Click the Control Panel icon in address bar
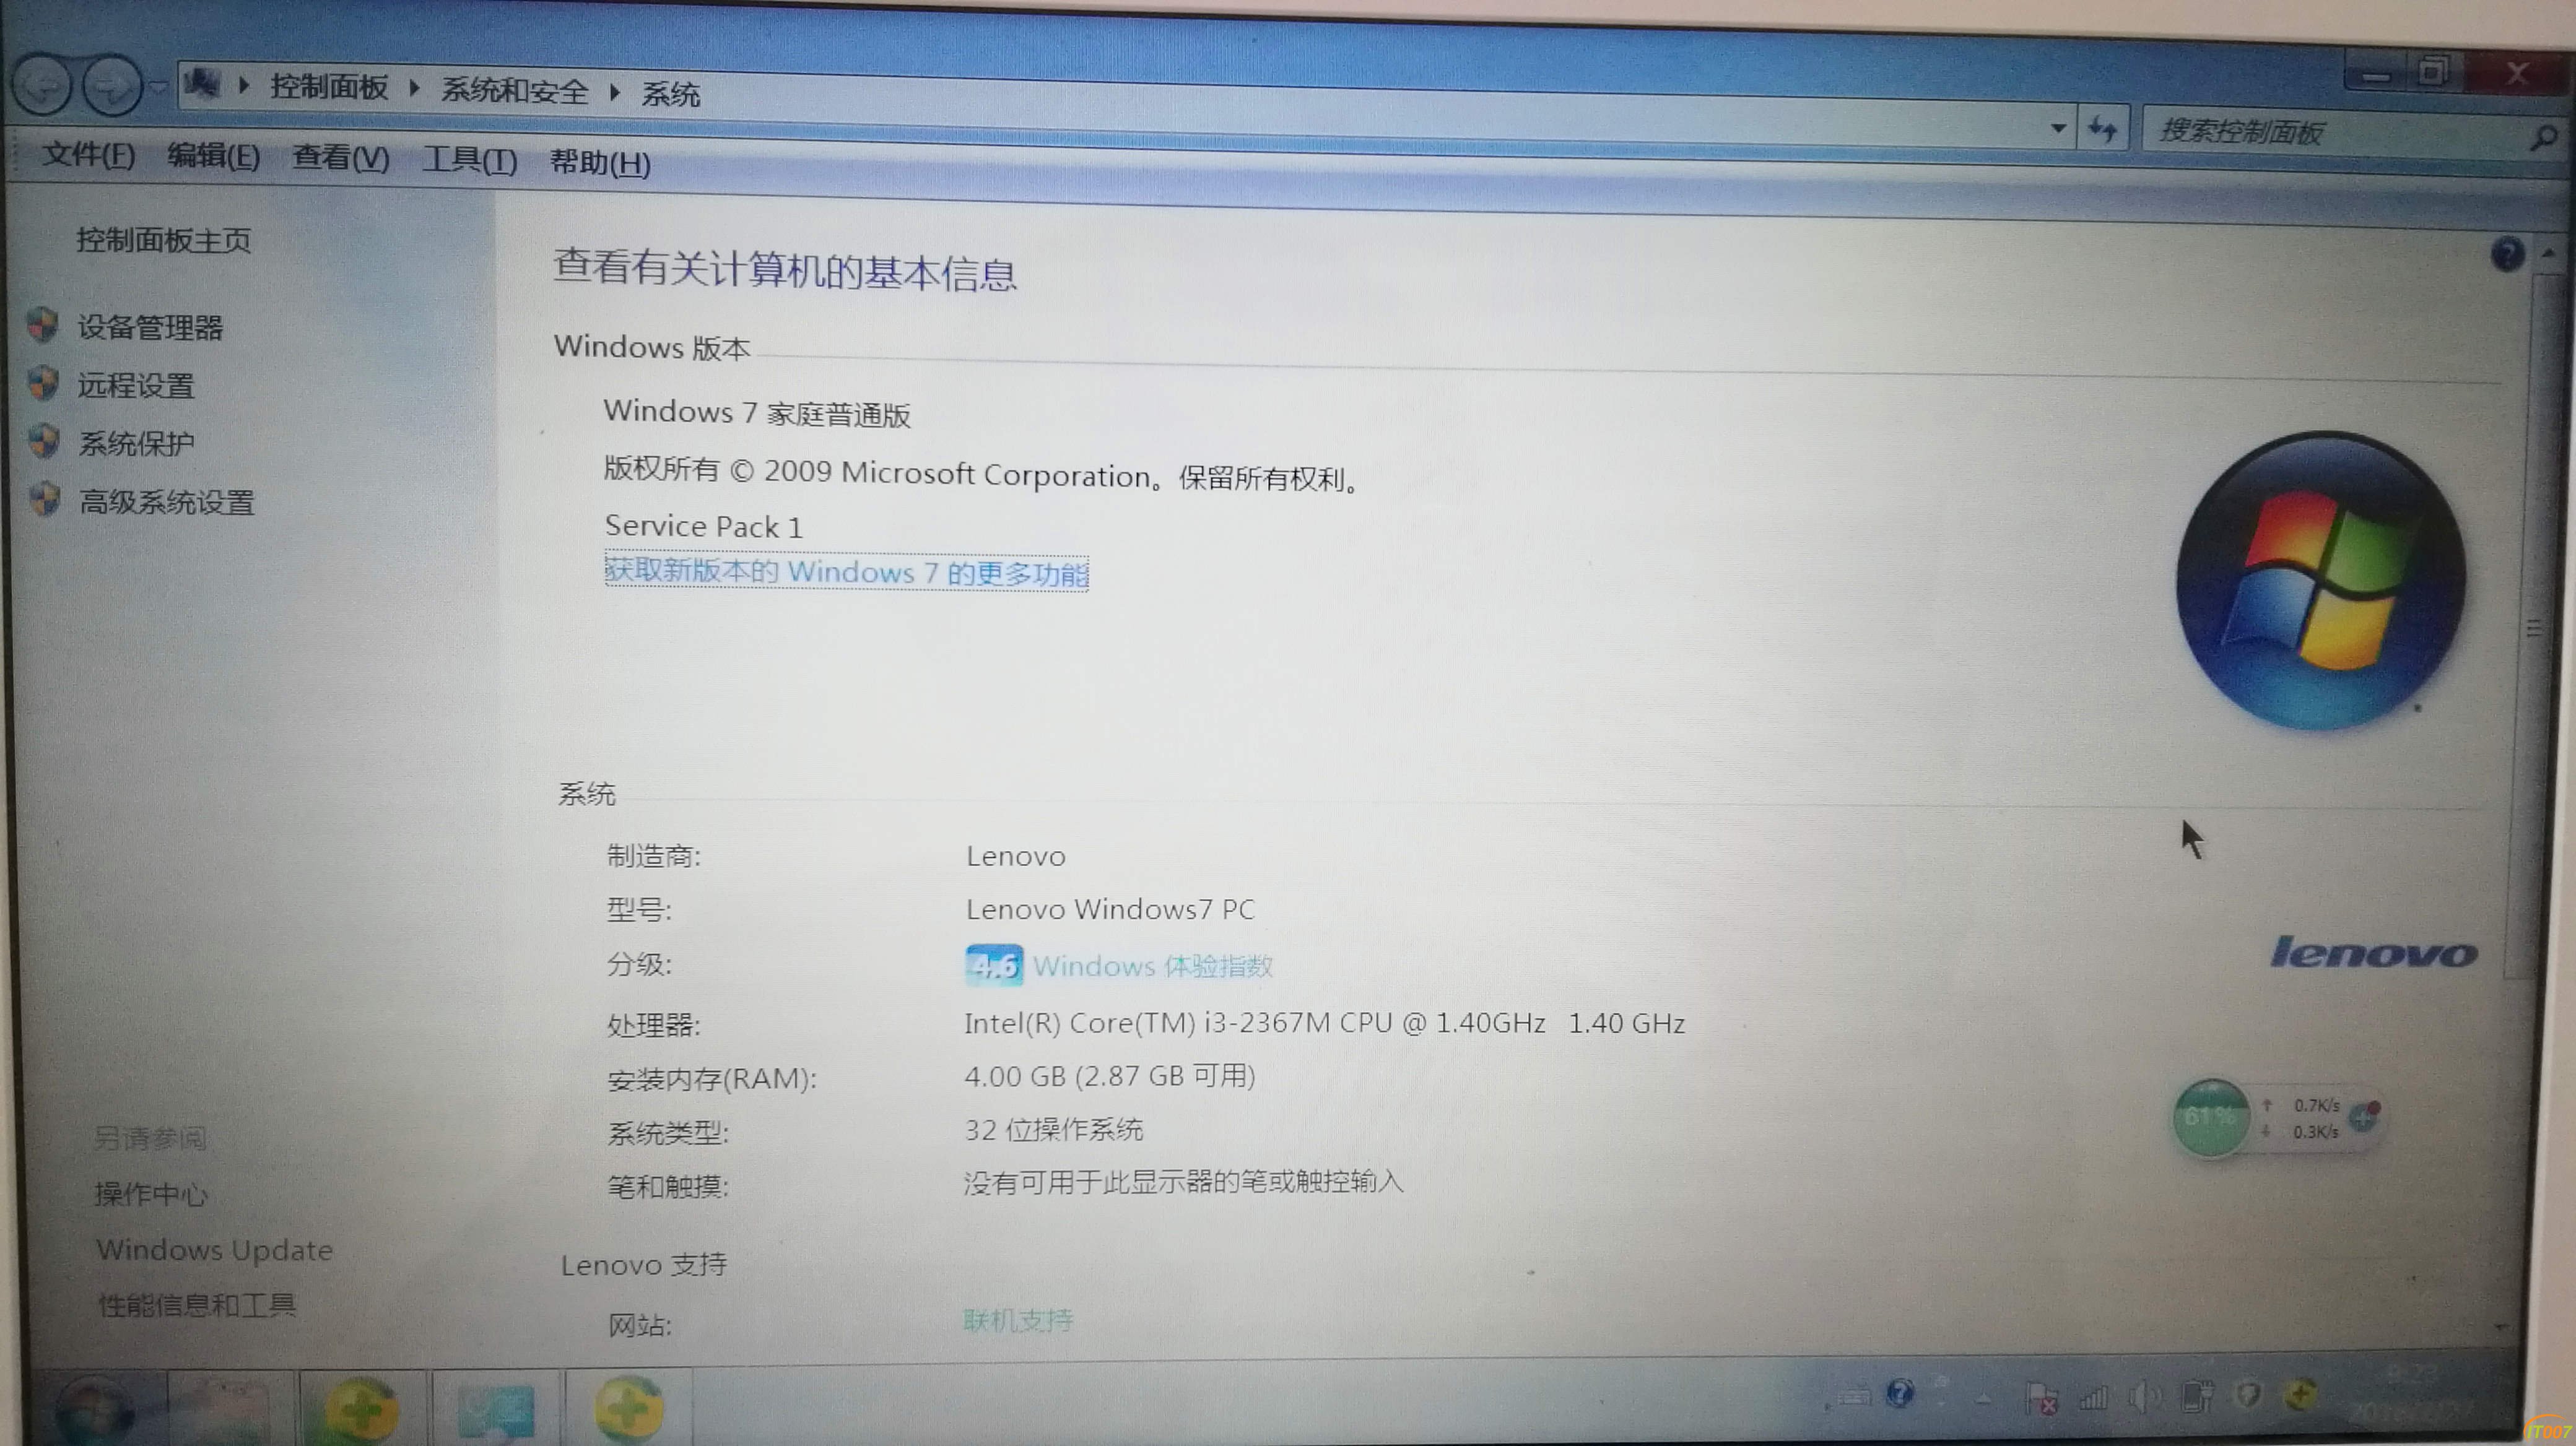Image resolution: width=2576 pixels, height=1446 pixels. 202,83
